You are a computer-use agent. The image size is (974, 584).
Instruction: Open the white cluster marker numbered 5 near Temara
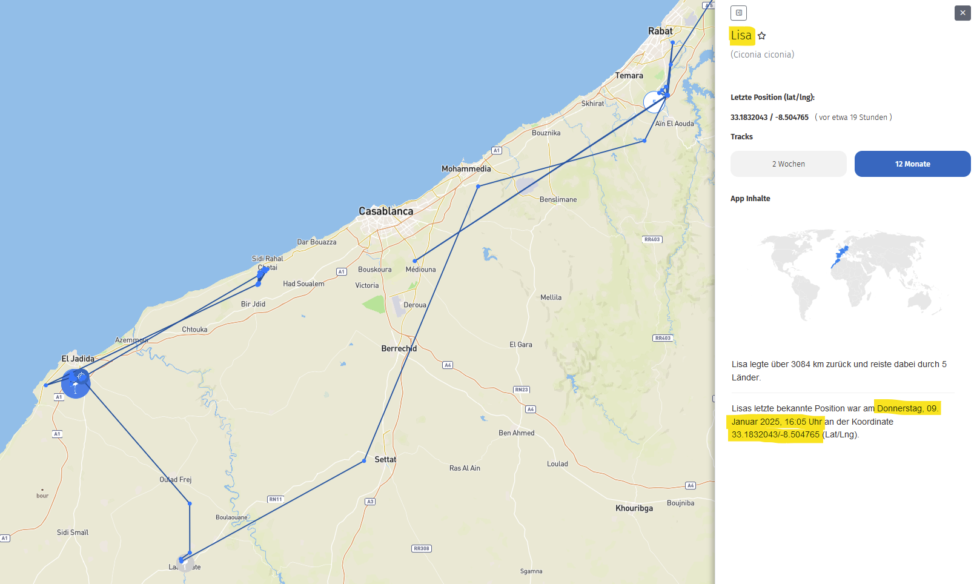(x=654, y=102)
